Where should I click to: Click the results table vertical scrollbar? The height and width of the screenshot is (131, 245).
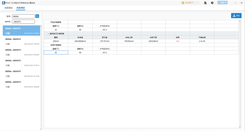click(x=240, y=74)
